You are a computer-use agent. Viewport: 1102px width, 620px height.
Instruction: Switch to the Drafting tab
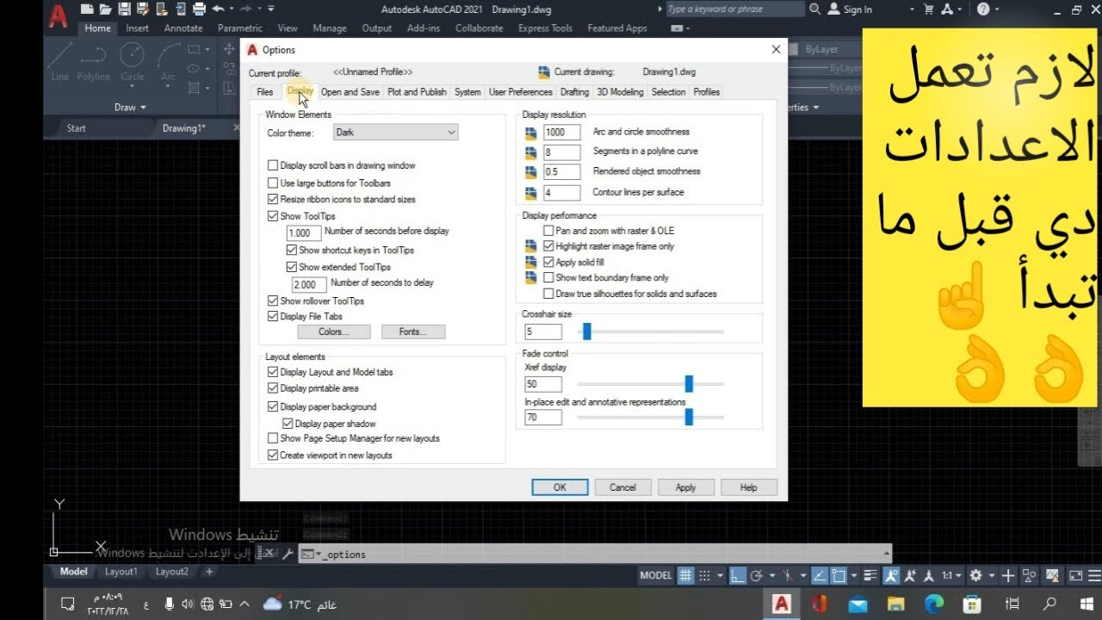[574, 92]
